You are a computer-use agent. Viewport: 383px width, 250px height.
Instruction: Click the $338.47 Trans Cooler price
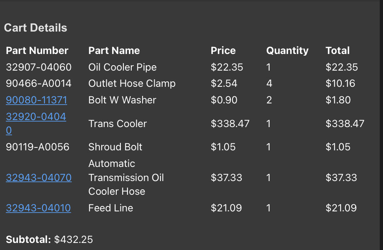click(x=230, y=124)
